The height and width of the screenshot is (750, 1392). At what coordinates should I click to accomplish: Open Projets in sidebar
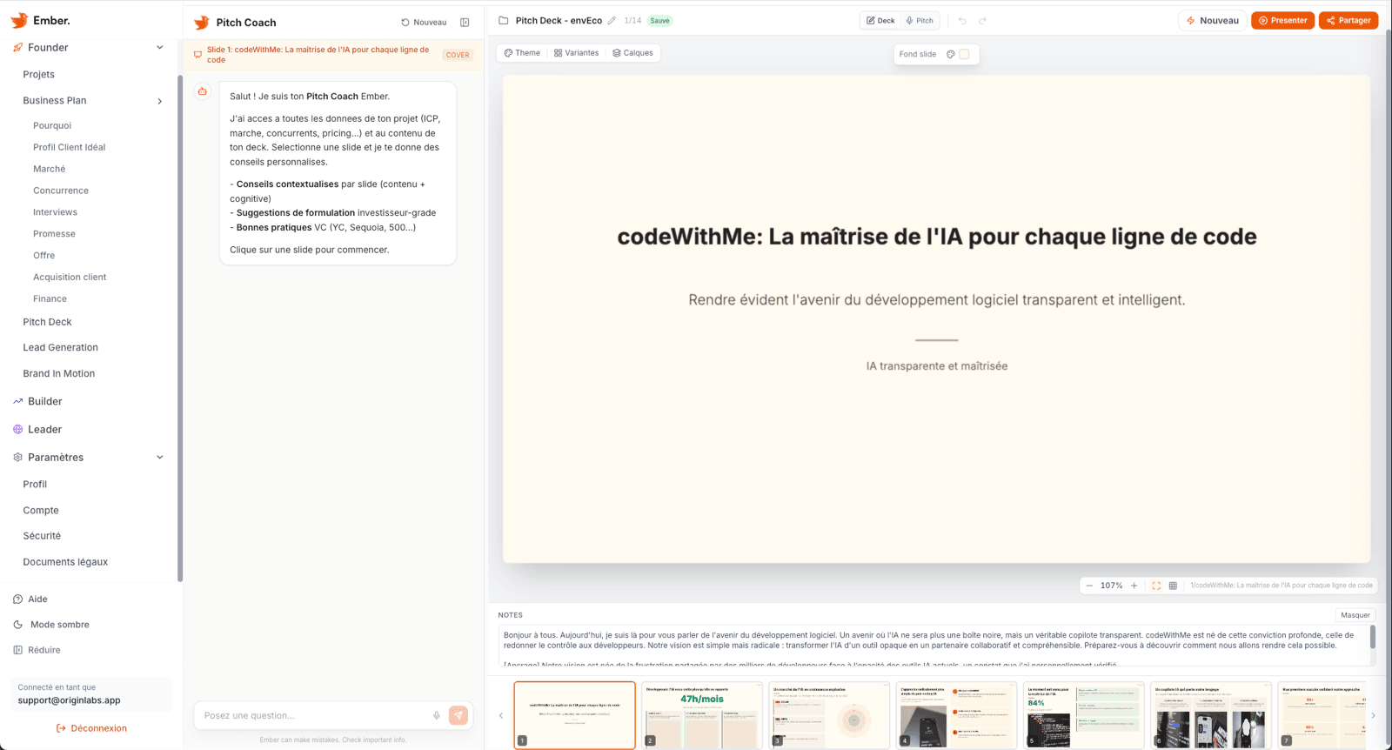click(x=38, y=75)
